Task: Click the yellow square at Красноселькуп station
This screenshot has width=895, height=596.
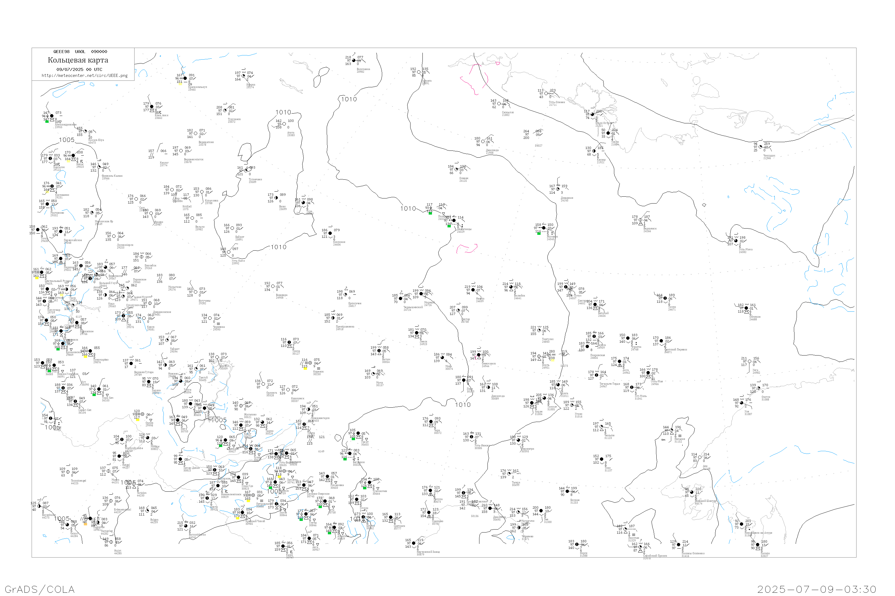Action: pos(180,84)
